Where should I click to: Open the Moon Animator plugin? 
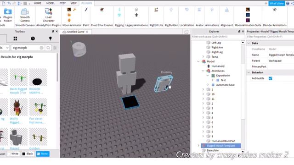click(69, 10)
